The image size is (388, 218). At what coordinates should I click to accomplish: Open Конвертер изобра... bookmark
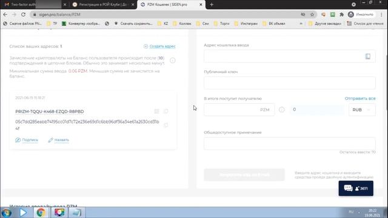pyautogui.click(x=81, y=24)
